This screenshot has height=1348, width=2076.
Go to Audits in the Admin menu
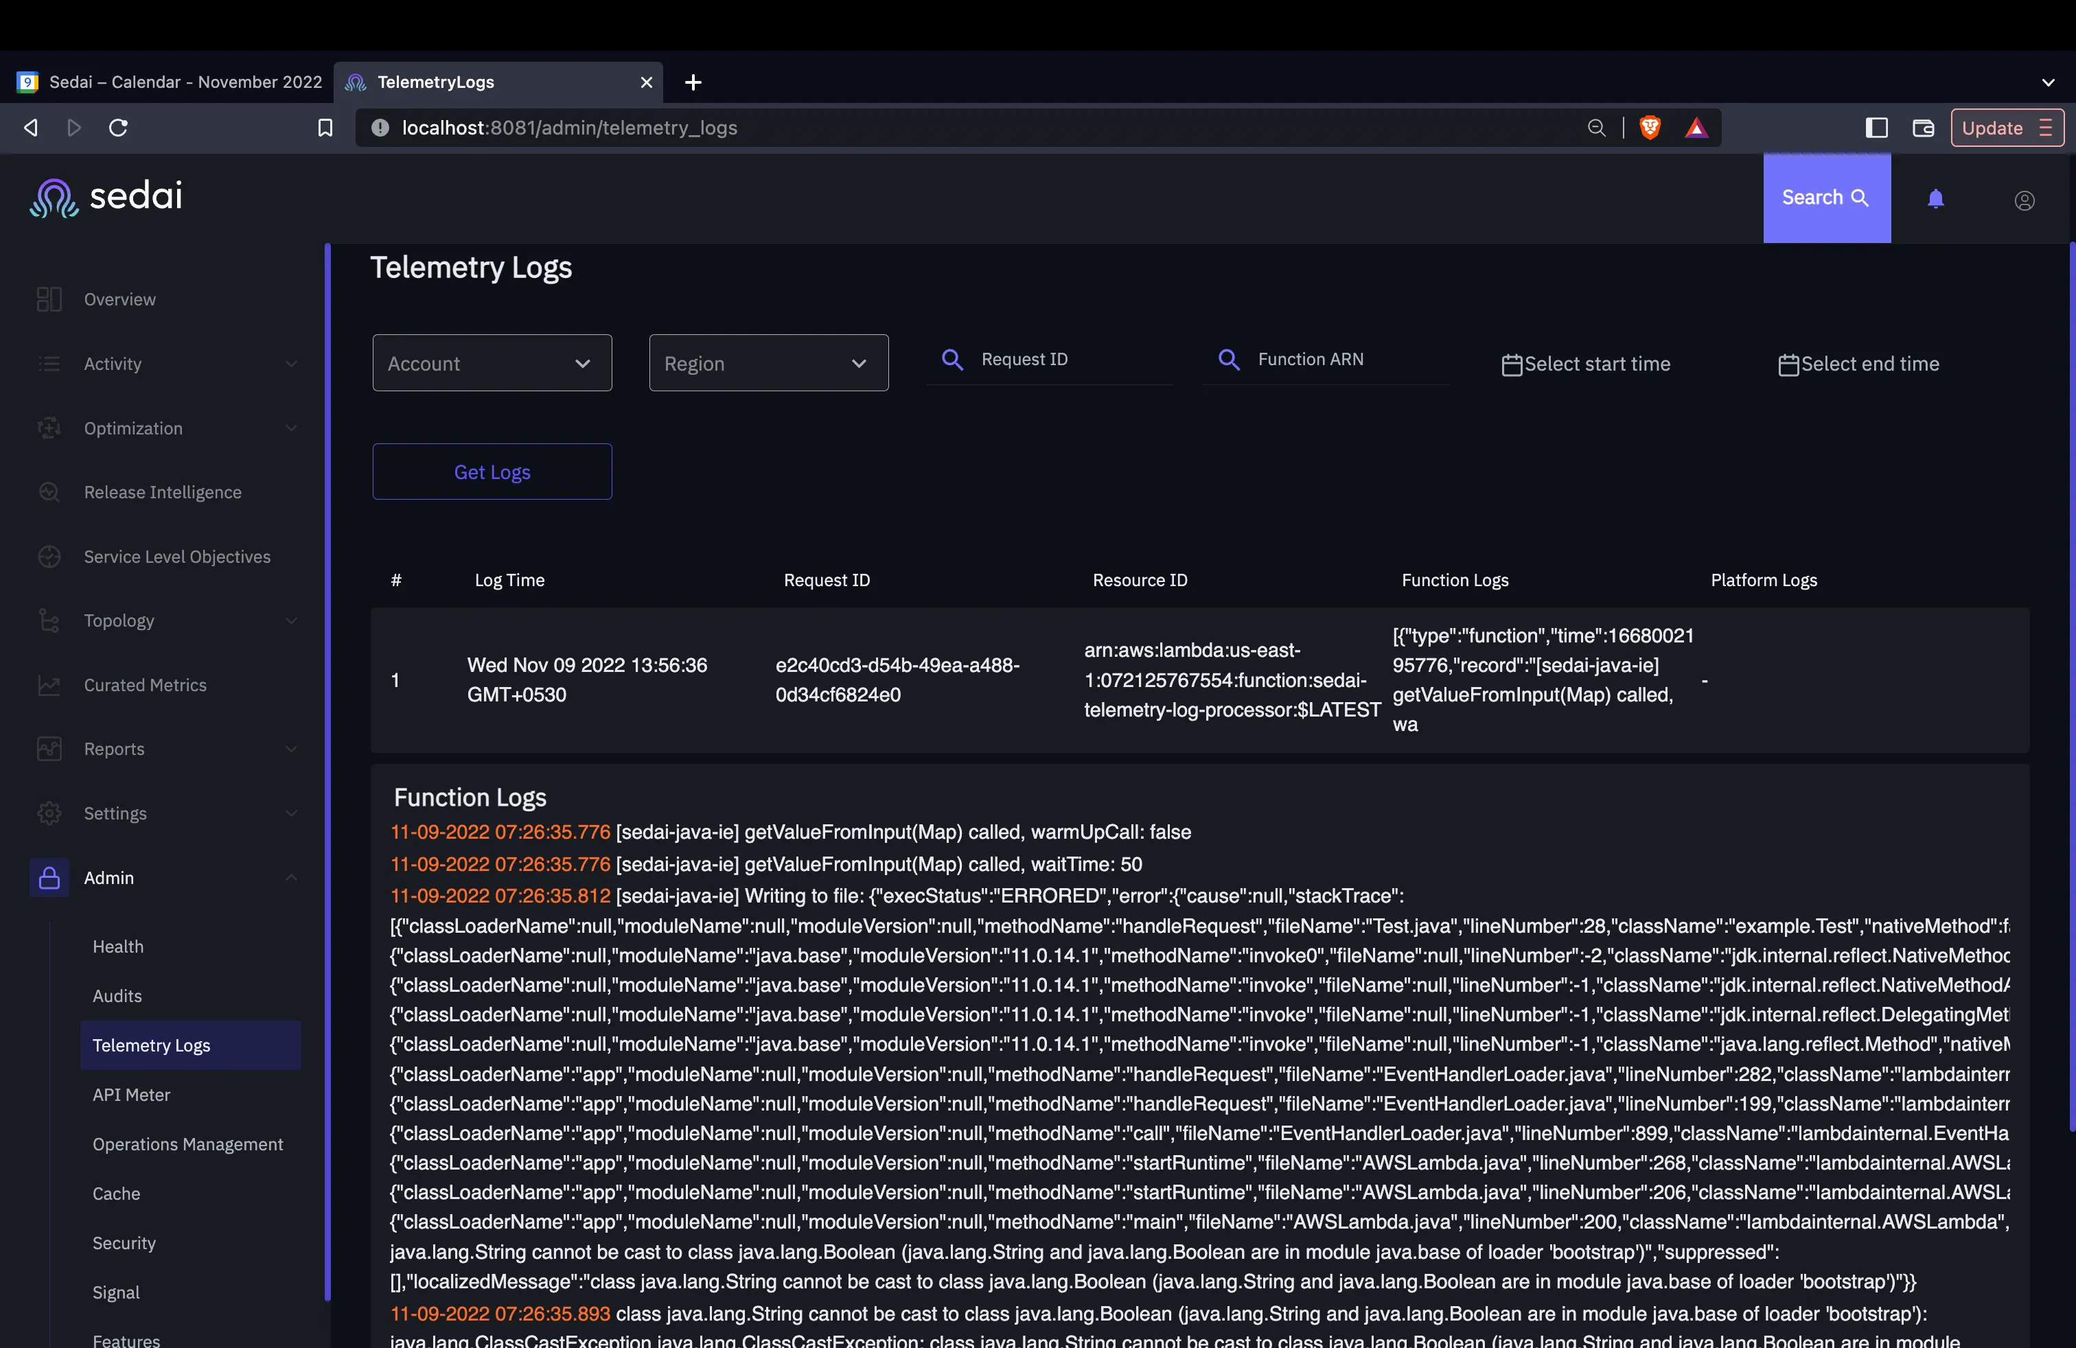coord(117,996)
